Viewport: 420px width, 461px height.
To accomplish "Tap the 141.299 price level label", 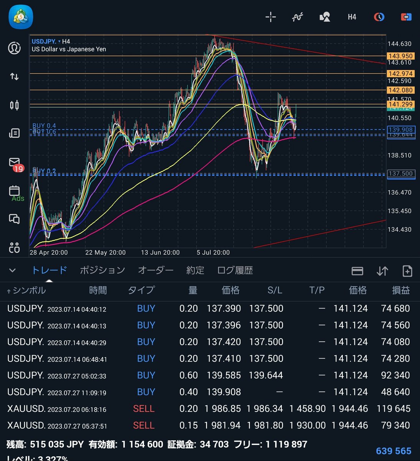I will point(400,104).
